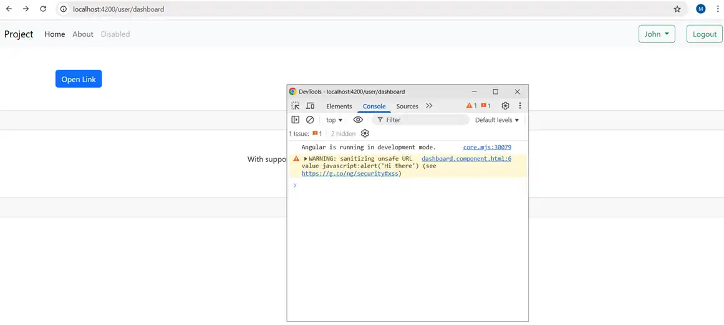Click the issues settings gear icon
This screenshot has width=724, height=325.
point(365,133)
